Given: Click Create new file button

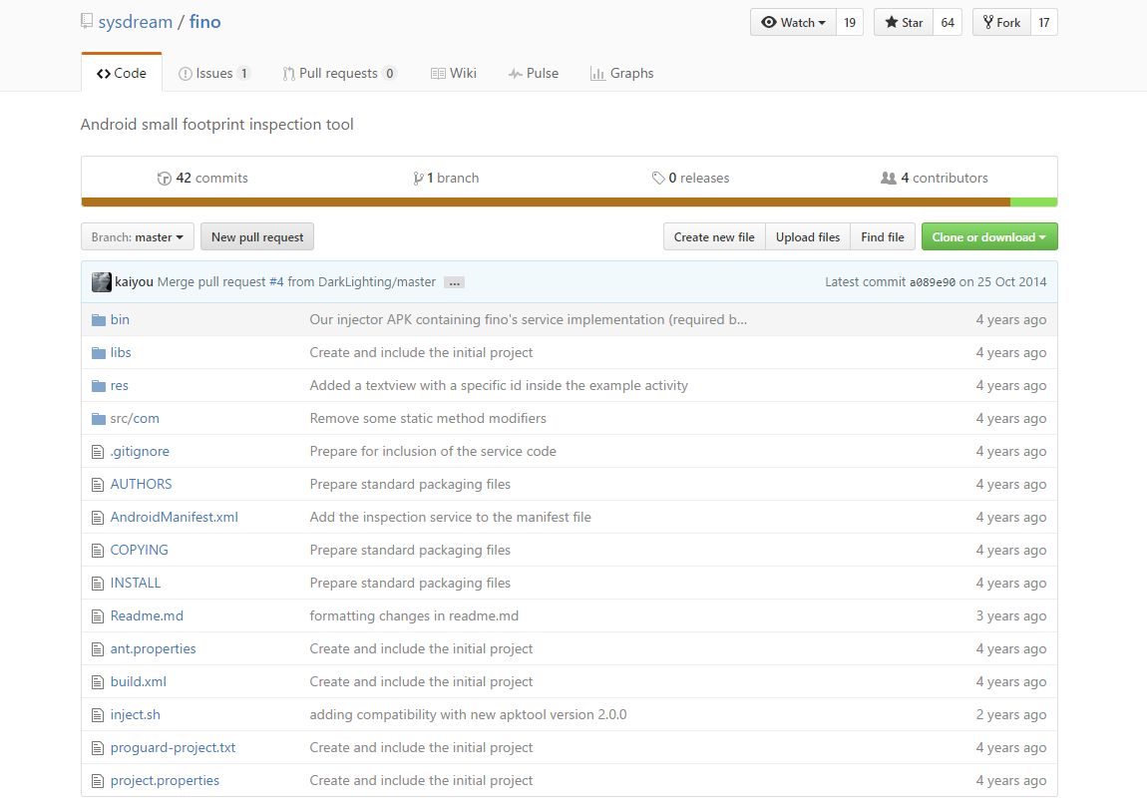Looking at the screenshot, I should coord(714,237).
